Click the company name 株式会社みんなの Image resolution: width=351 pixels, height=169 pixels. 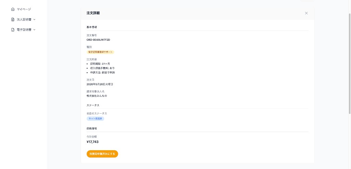point(97,96)
